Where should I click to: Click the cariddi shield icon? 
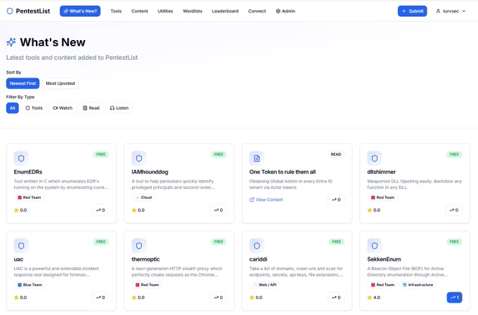[257, 246]
